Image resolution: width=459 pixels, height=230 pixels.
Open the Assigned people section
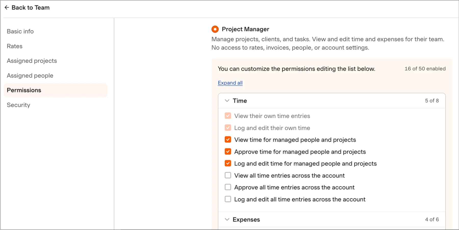point(30,75)
